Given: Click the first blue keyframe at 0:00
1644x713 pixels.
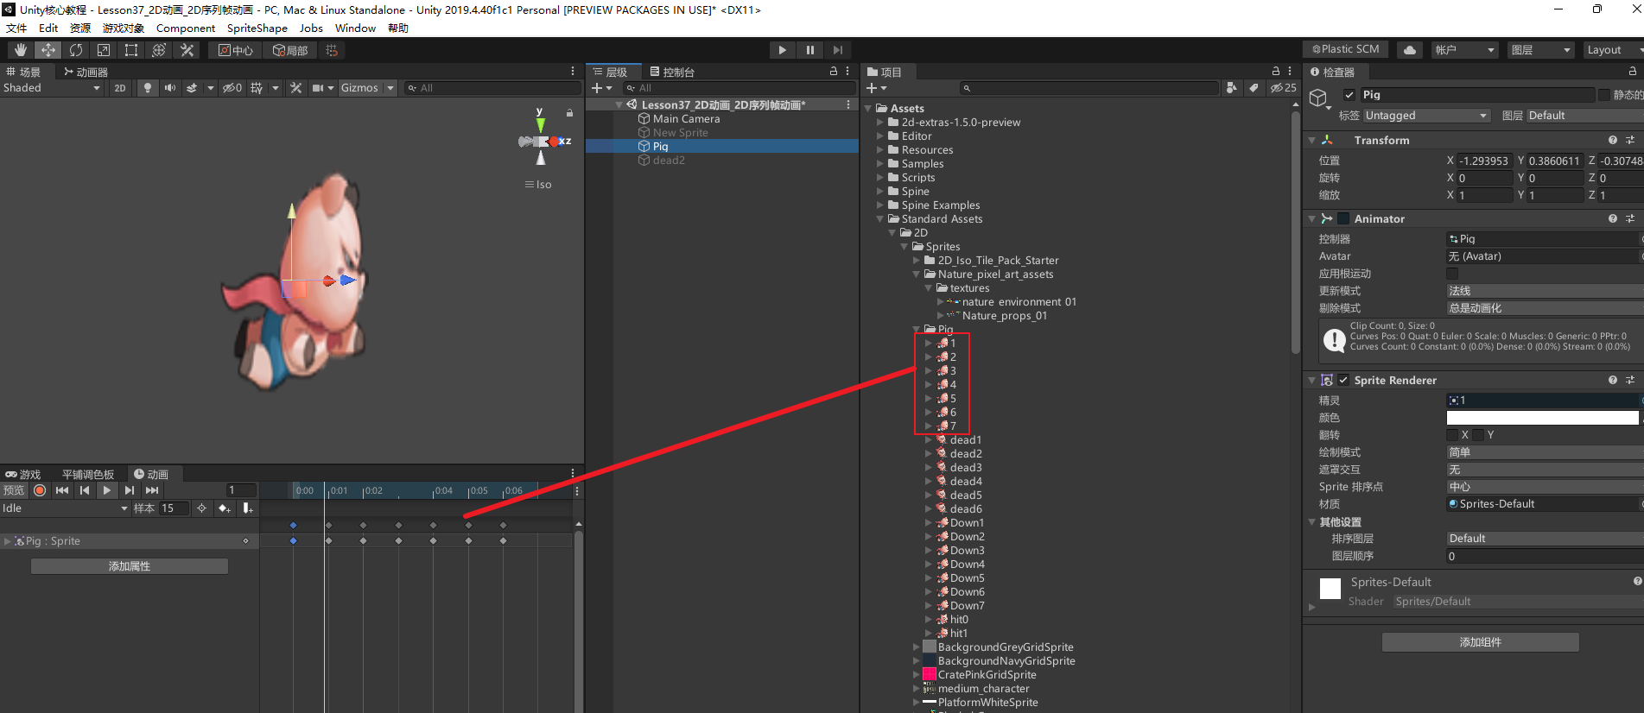Looking at the screenshot, I should pyautogui.click(x=294, y=525).
